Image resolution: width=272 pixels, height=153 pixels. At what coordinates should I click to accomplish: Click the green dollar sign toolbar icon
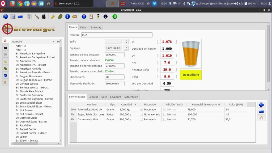point(115,16)
